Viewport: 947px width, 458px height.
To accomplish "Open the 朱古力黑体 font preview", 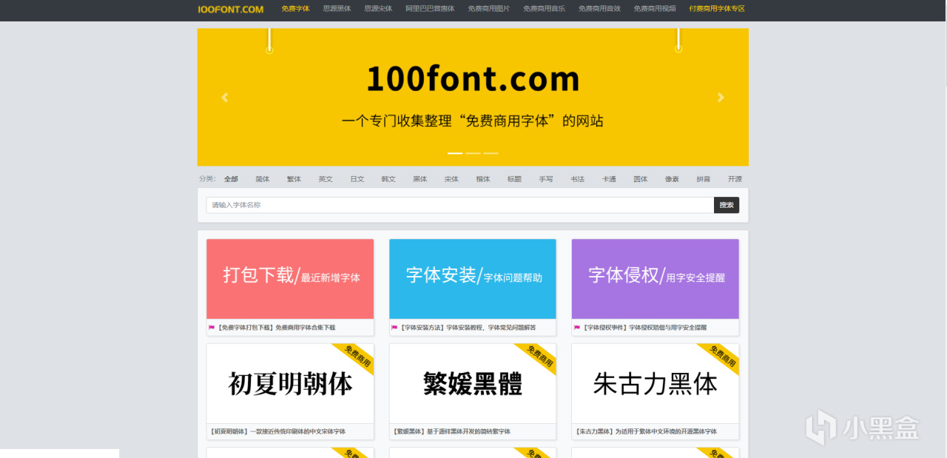I will pyautogui.click(x=656, y=383).
